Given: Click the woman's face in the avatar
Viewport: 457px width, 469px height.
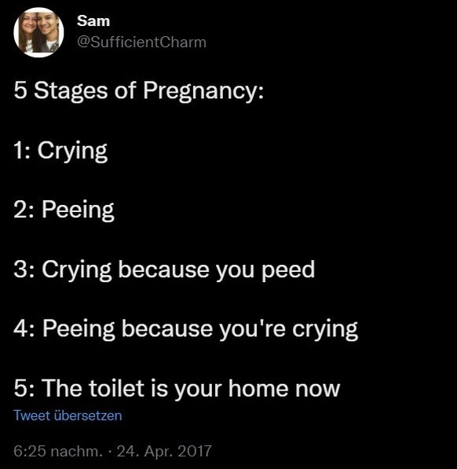Looking at the screenshot, I should click(29, 25).
